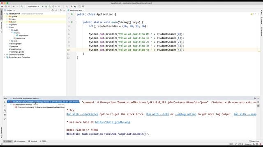263x147 pixels.
Task: Select build.gradle in the project tree
Action: click(16, 44)
